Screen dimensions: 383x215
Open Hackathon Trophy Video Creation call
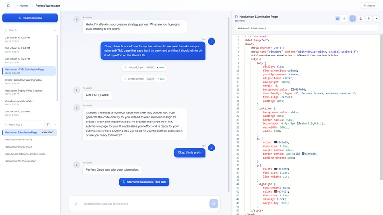(x=29, y=92)
